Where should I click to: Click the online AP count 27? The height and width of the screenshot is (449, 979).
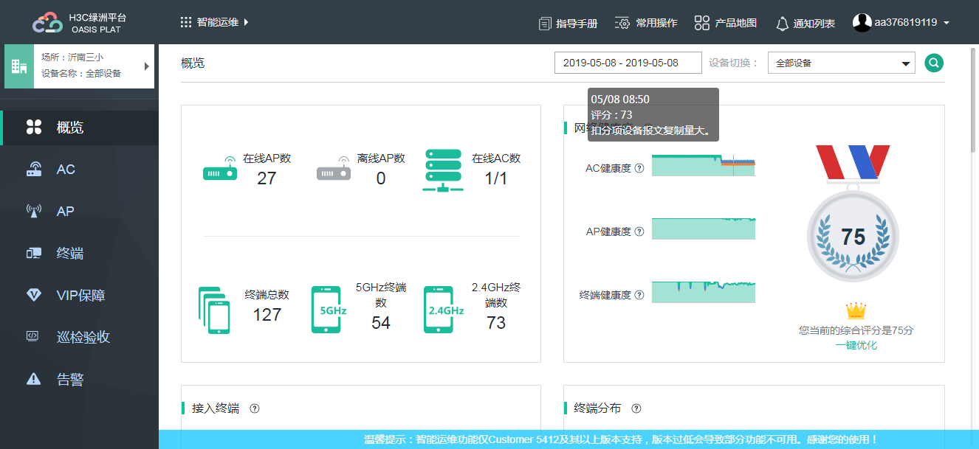267,178
